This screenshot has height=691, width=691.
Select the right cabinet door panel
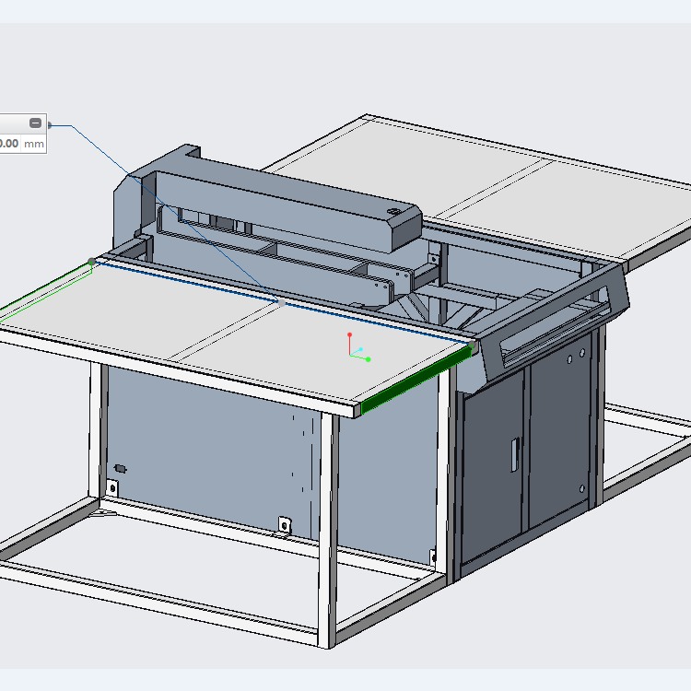coord(560,433)
